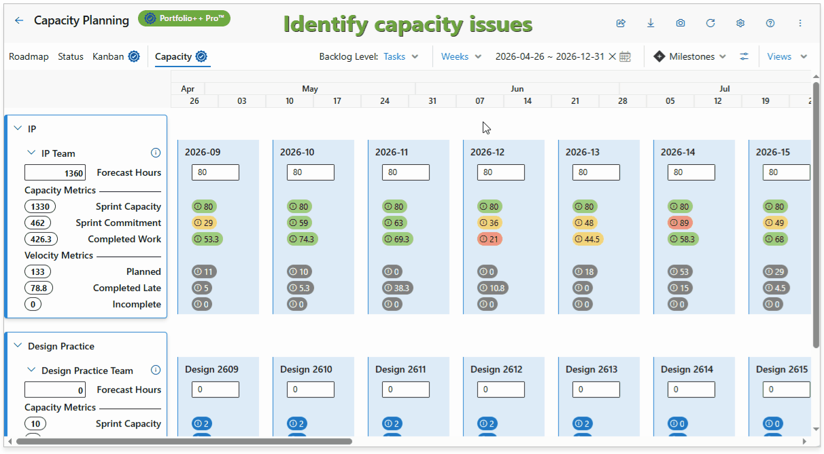Open the date range calendar picker
This screenshot has height=454, width=824.
[x=625, y=56]
